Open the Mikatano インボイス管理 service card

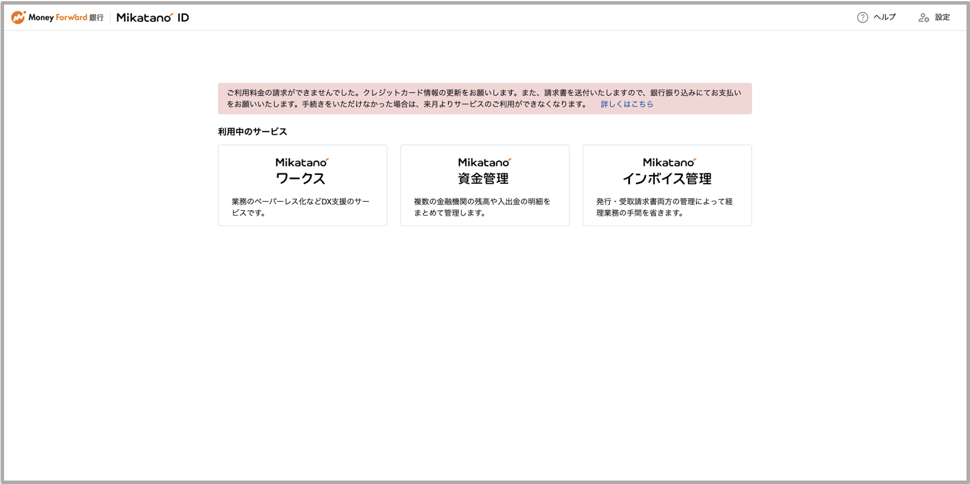pos(667,185)
